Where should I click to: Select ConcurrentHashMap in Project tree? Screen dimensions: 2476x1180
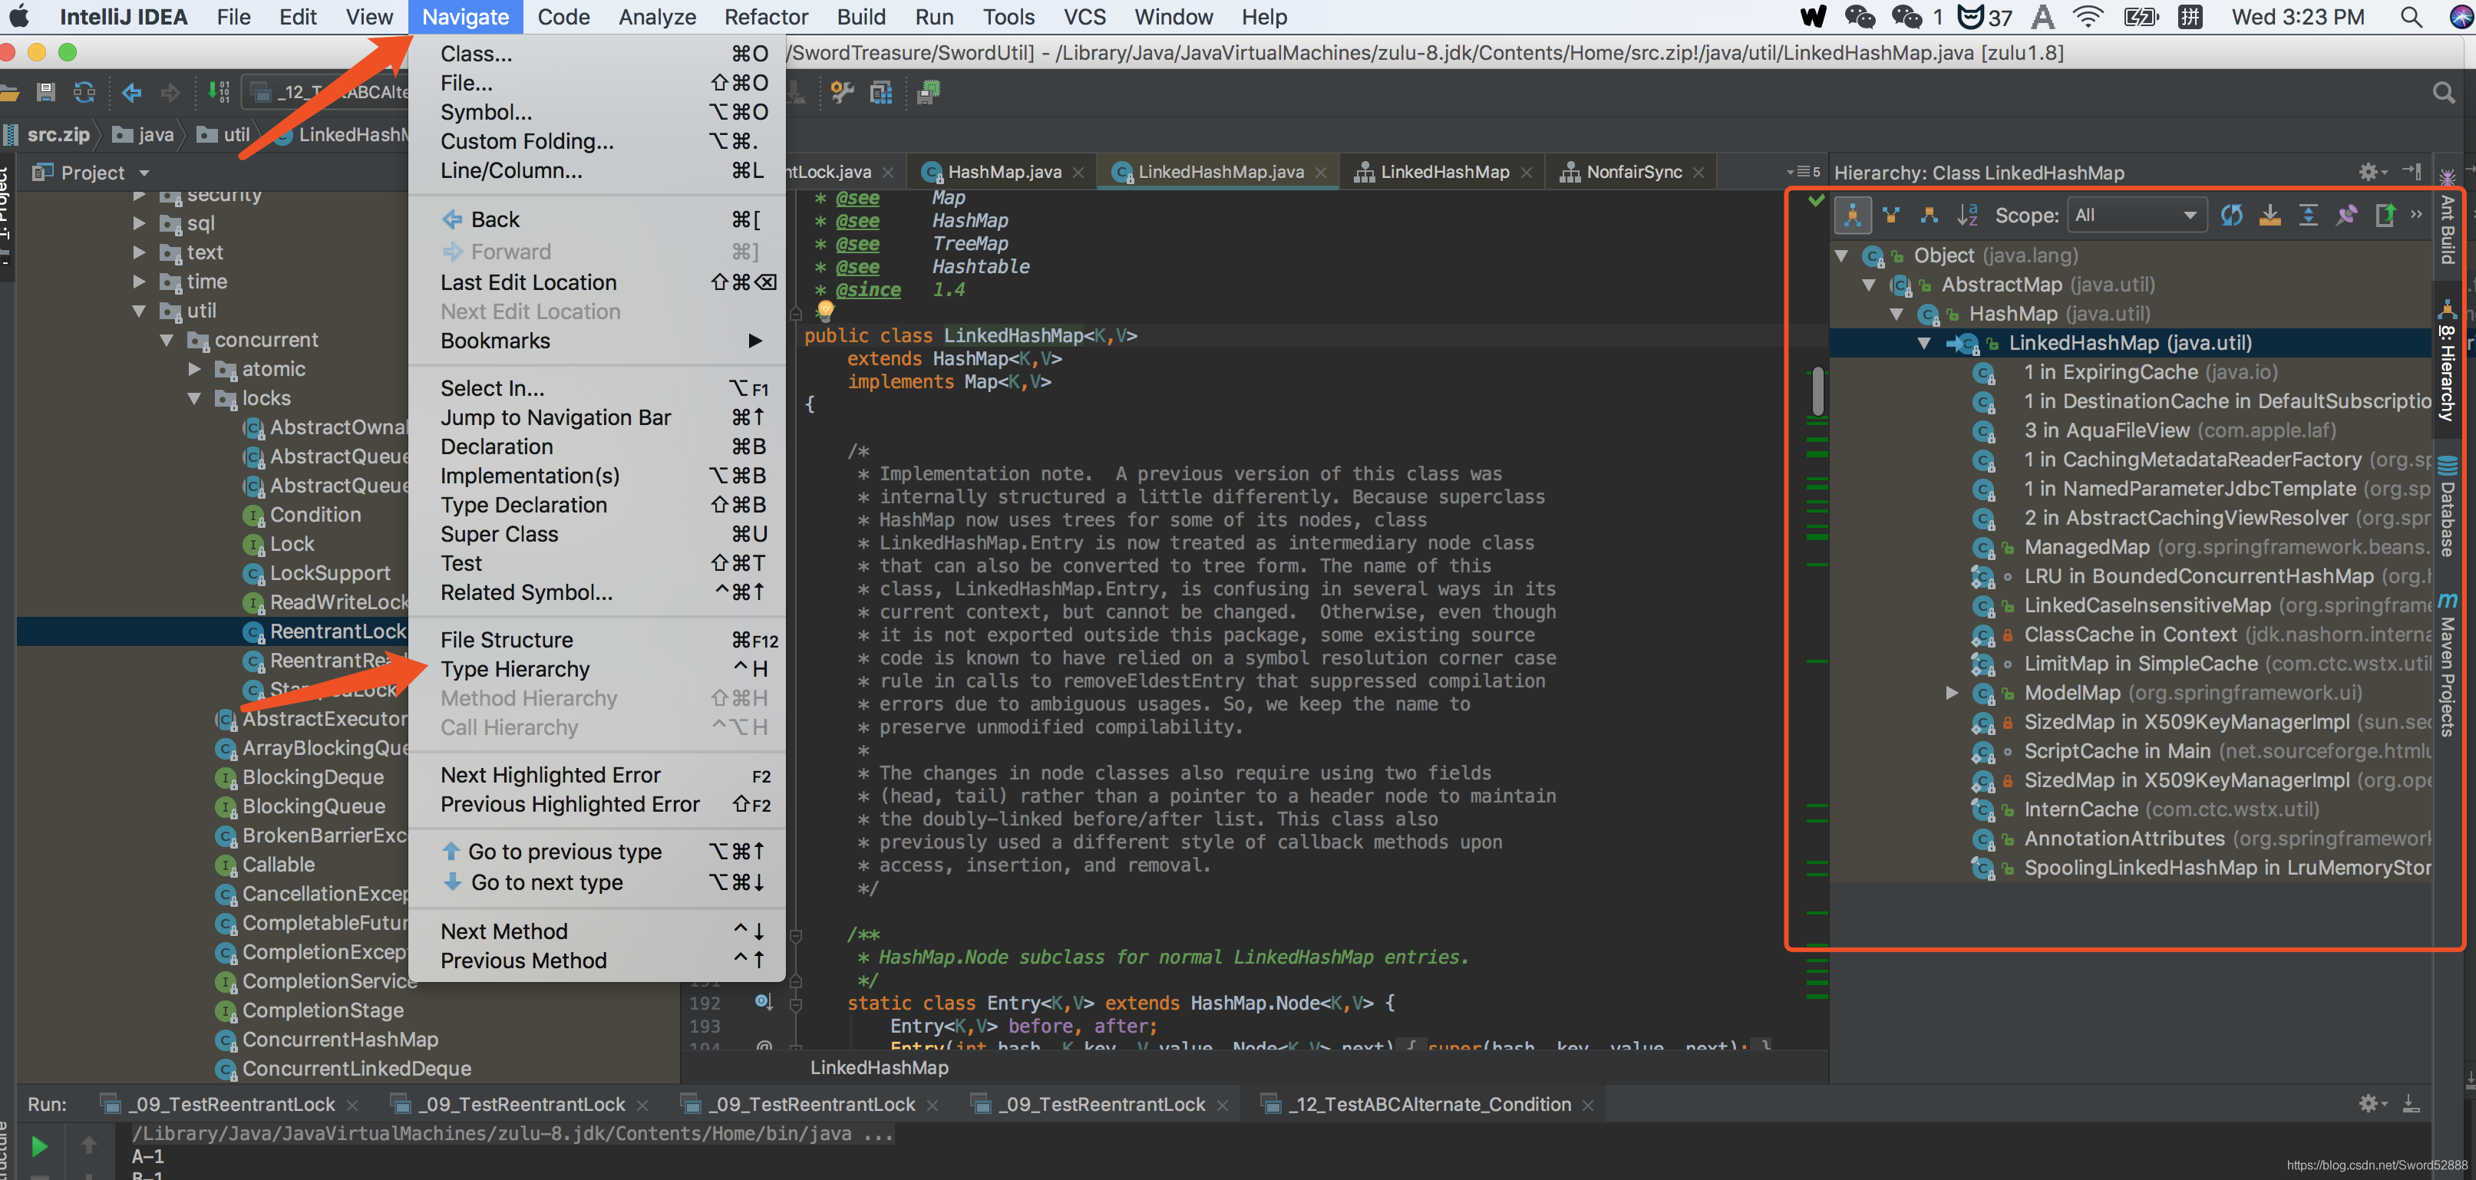[x=326, y=1040]
